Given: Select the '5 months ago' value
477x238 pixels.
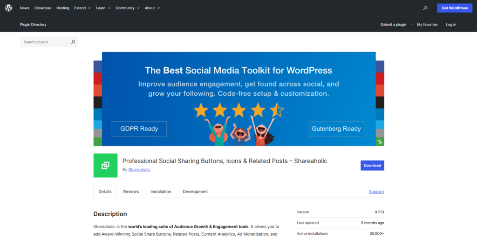Looking at the screenshot, I should (x=373, y=223).
